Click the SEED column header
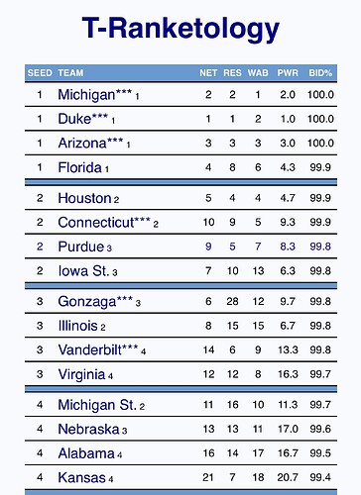The image size is (361, 495). coord(40,73)
